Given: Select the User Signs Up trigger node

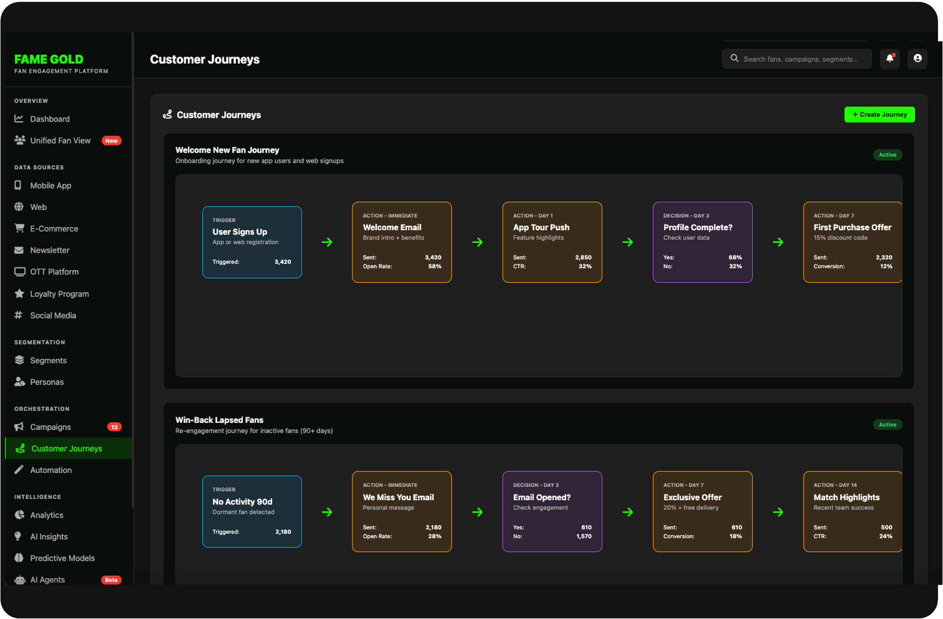Looking at the screenshot, I should point(252,242).
